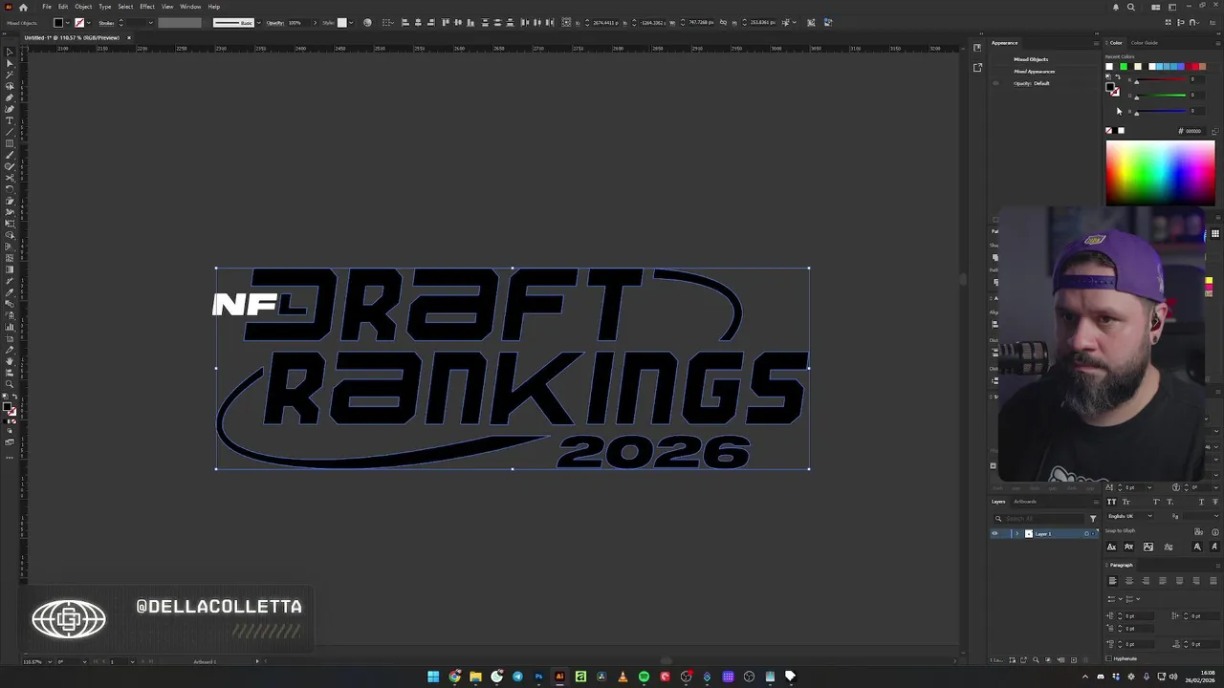Image resolution: width=1224 pixels, height=688 pixels.
Task: Open the Stroke color dropdown in control bar
Action: (90, 22)
